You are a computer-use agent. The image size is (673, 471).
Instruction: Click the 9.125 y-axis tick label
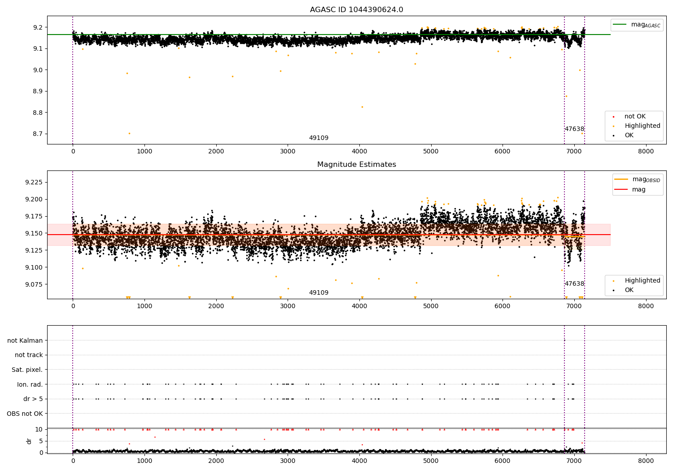click(34, 250)
